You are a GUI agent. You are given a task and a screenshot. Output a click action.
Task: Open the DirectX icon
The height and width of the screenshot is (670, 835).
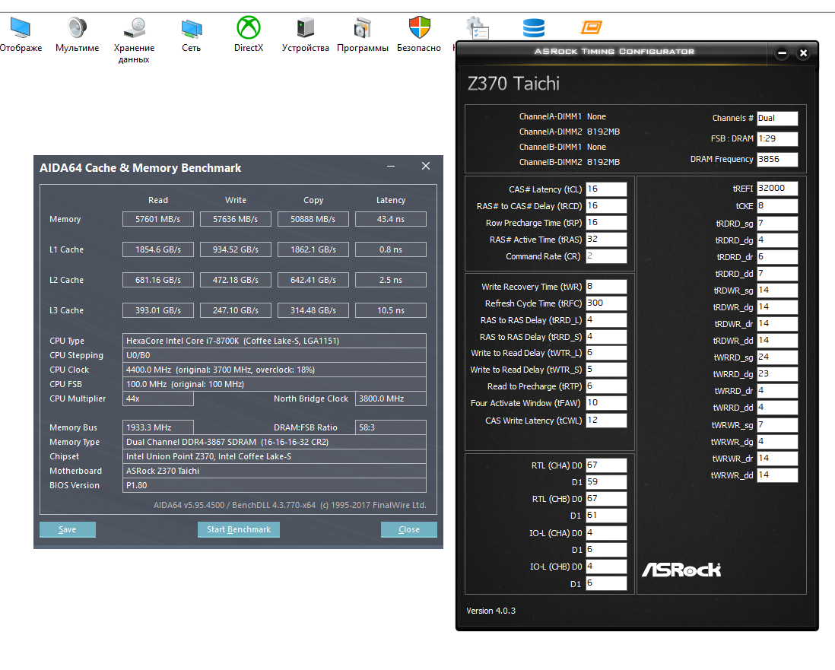click(x=248, y=27)
